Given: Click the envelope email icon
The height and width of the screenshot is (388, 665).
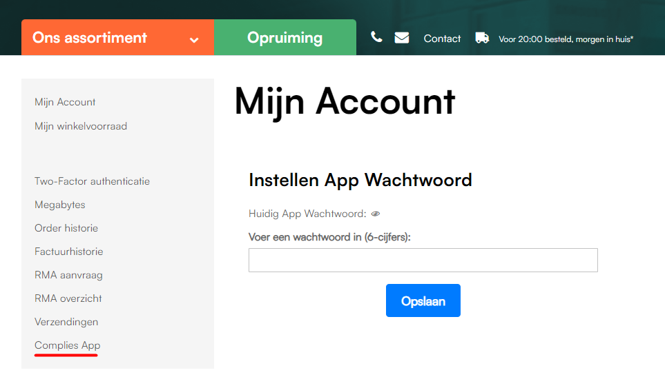Looking at the screenshot, I should point(402,38).
